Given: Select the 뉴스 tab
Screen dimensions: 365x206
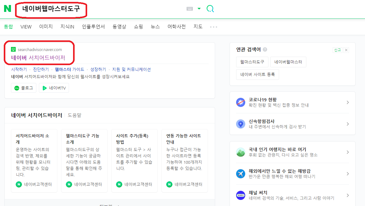Looking at the screenshot, I should pos(155,27).
